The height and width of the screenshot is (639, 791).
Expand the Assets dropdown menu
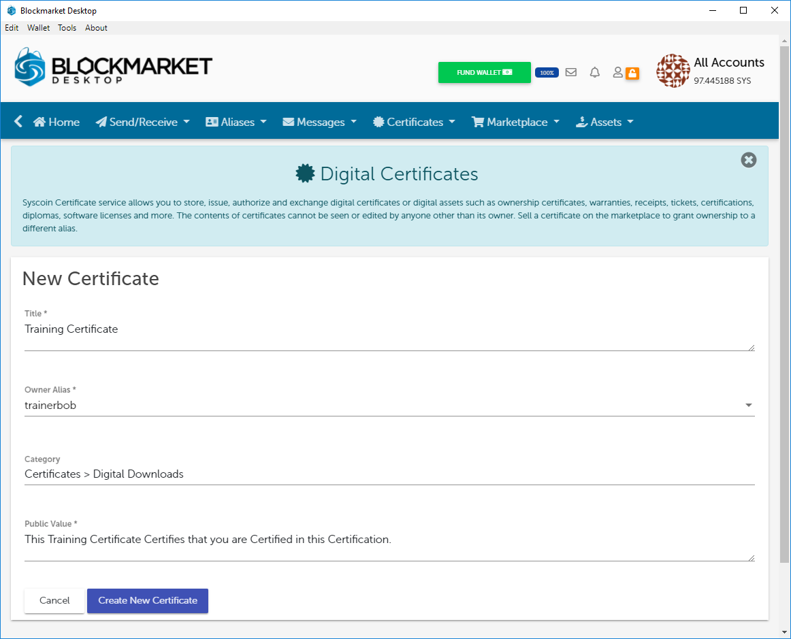coord(604,122)
